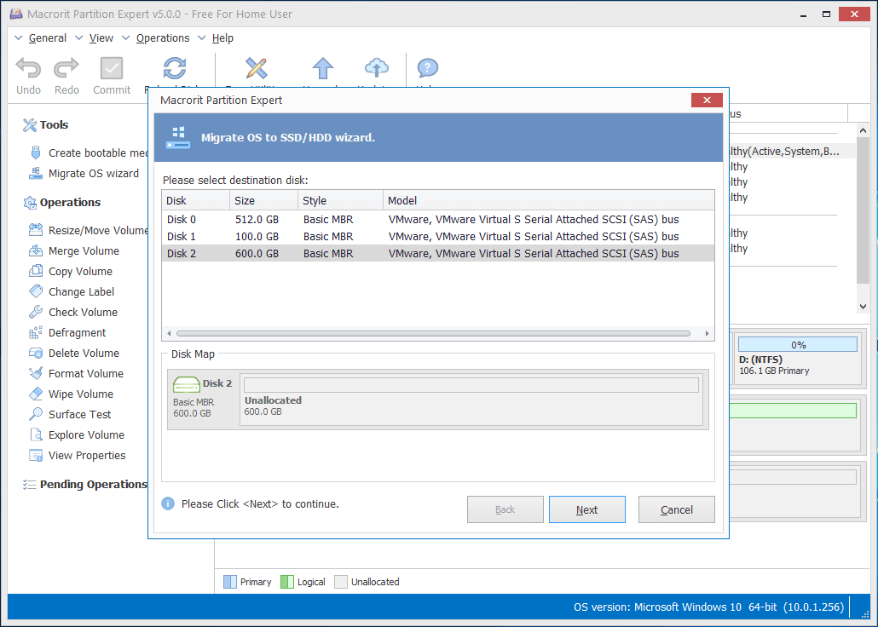Click the Commit checkmark icon
This screenshot has height=627, width=878.
(x=112, y=68)
